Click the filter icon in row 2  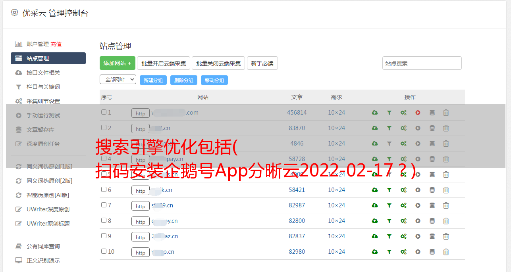click(389, 128)
